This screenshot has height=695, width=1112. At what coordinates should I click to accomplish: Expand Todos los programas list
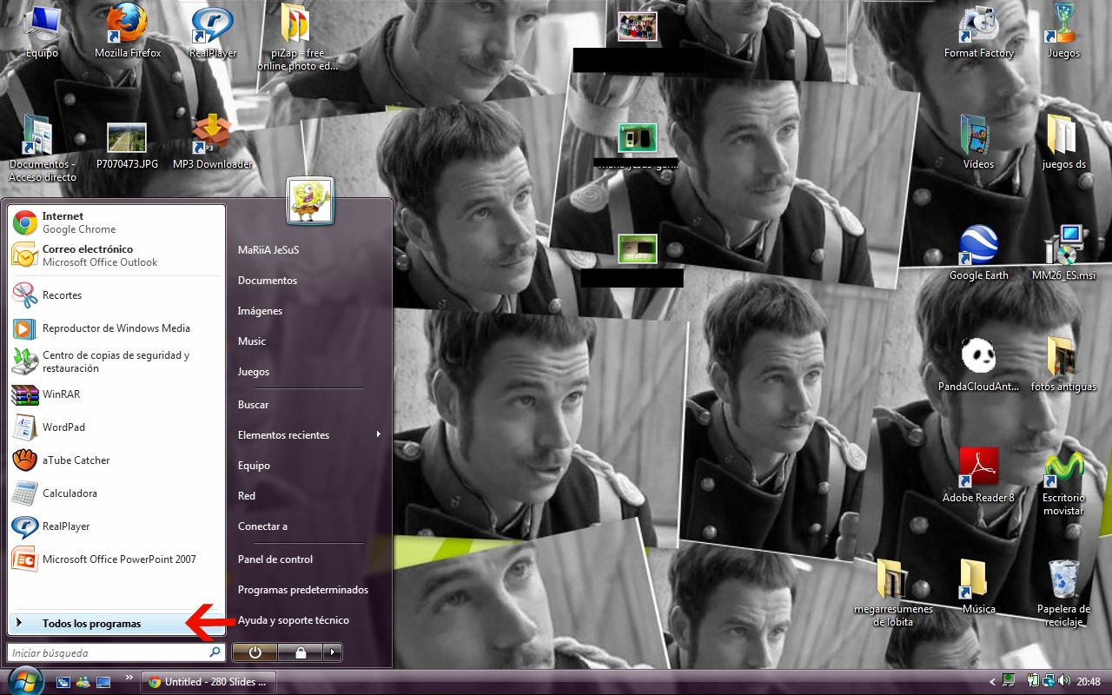(91, 624)
